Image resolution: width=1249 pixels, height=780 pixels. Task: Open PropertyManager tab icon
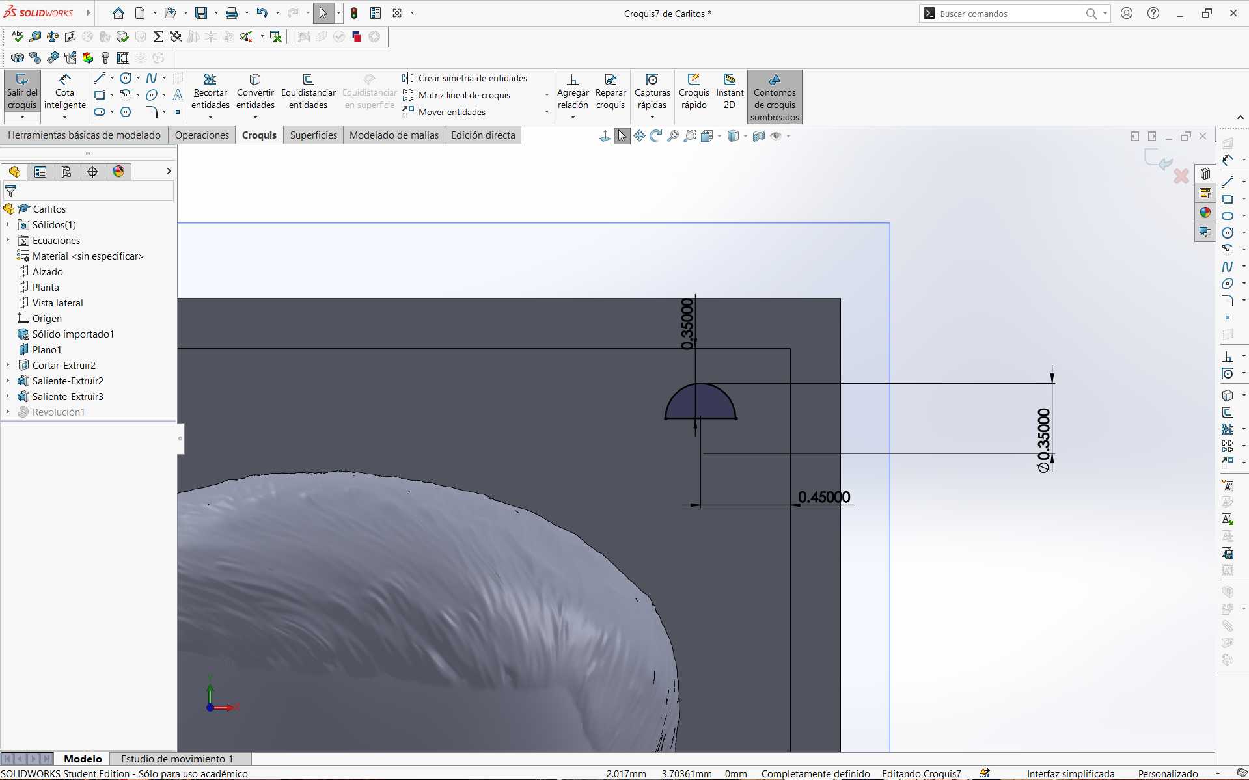pos(40,172)
